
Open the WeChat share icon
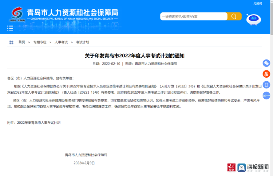tap(266, 63)
